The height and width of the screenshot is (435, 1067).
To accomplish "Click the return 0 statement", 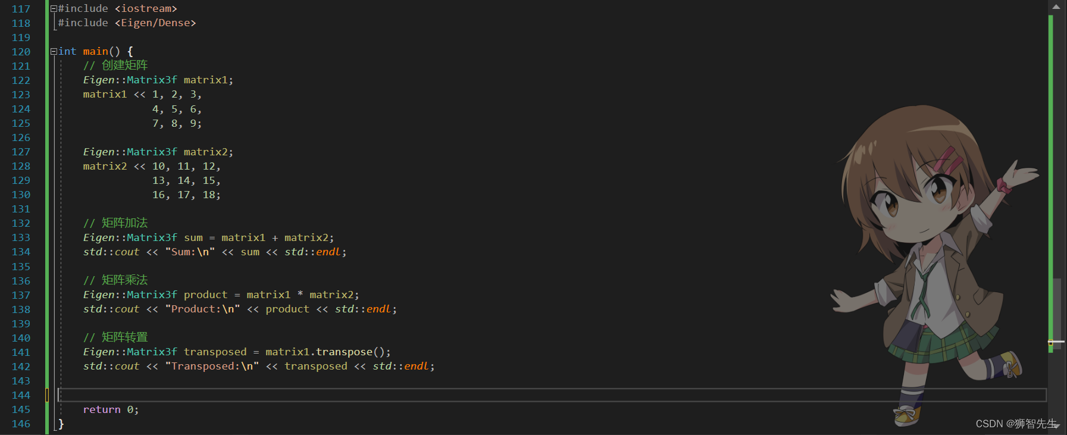I will point(111,409).
